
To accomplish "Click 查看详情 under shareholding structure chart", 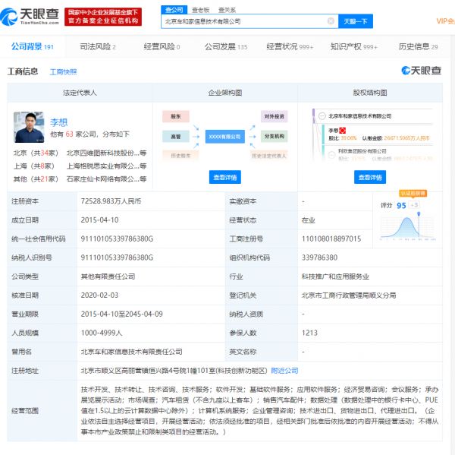I will tap(369, 177).
